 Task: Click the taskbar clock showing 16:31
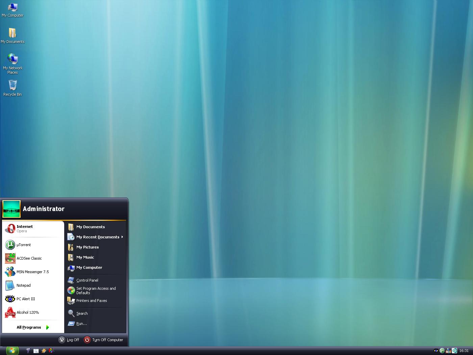click(464, 351)
